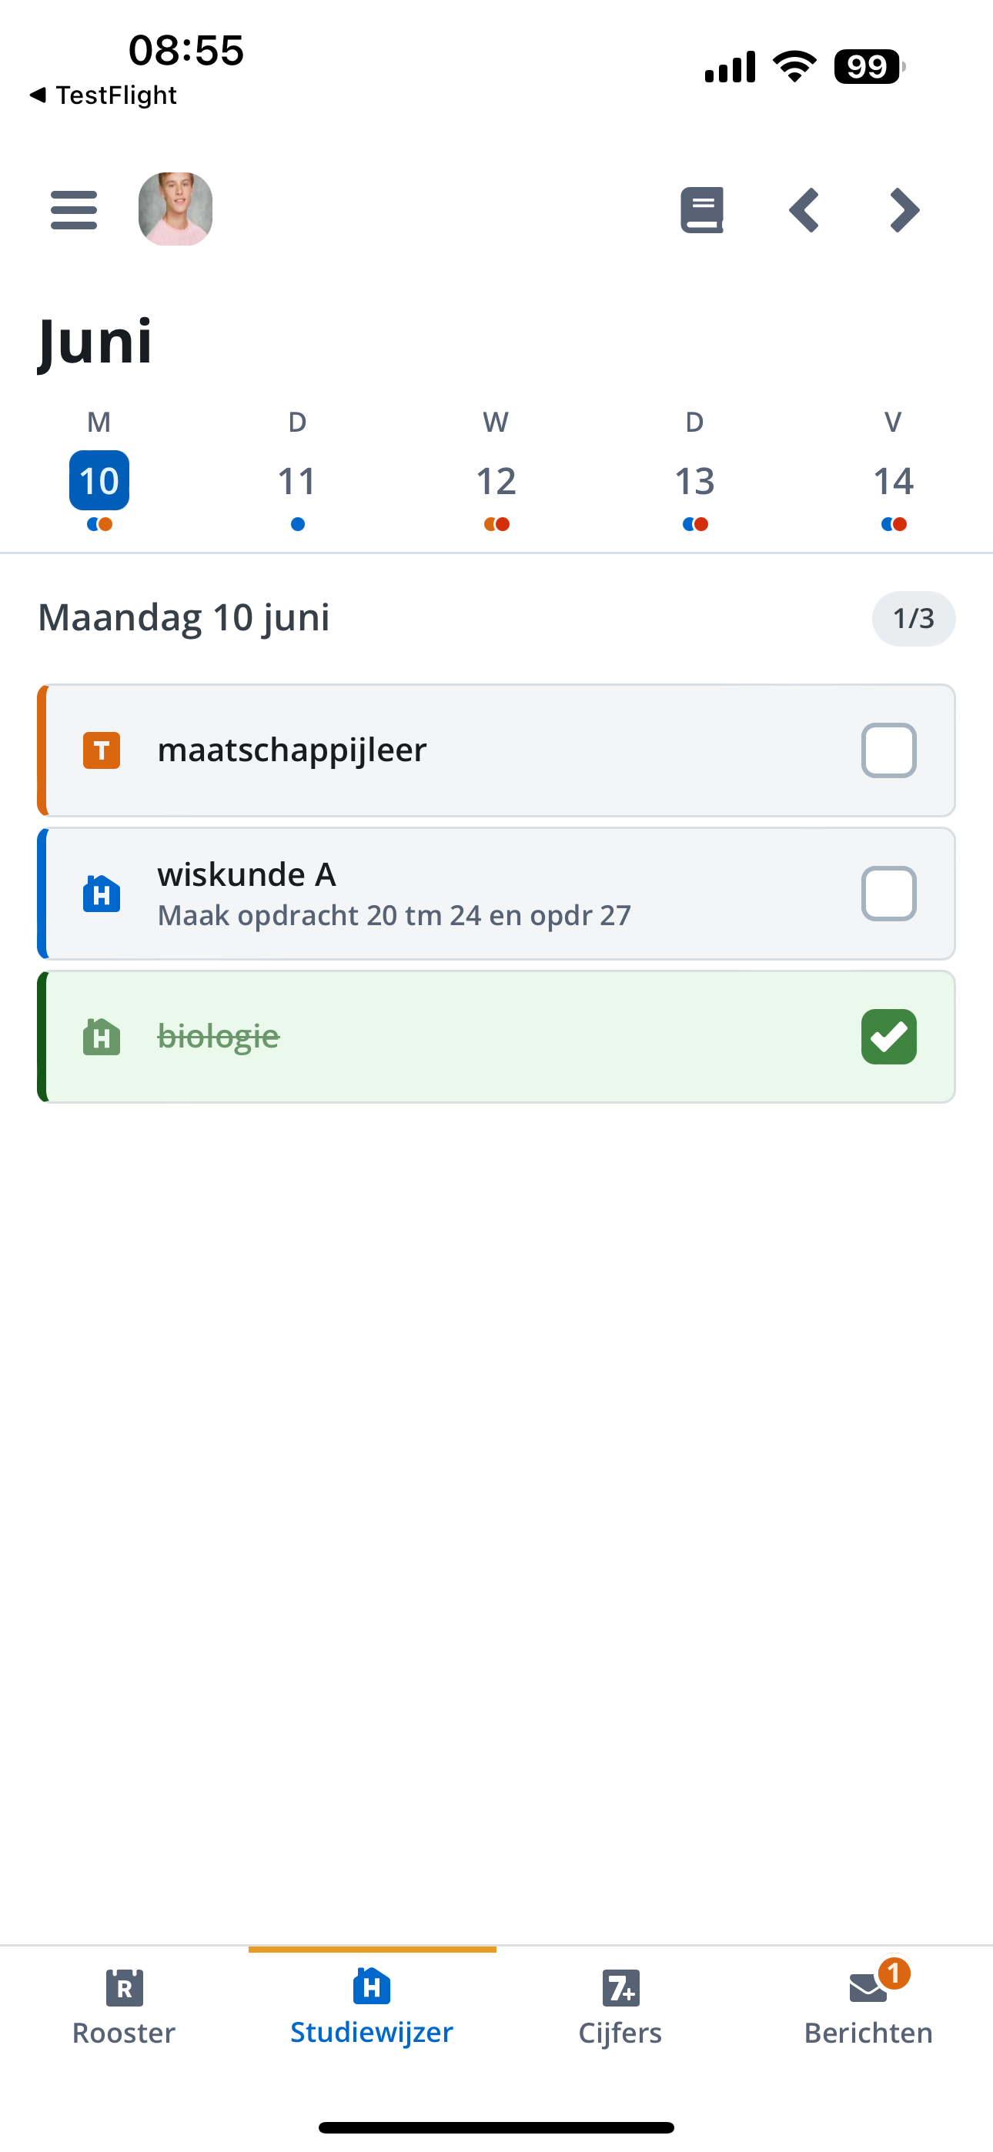The image size is (993, 2152).
Task: Open the book icon in header
Action: pos(702,209)
